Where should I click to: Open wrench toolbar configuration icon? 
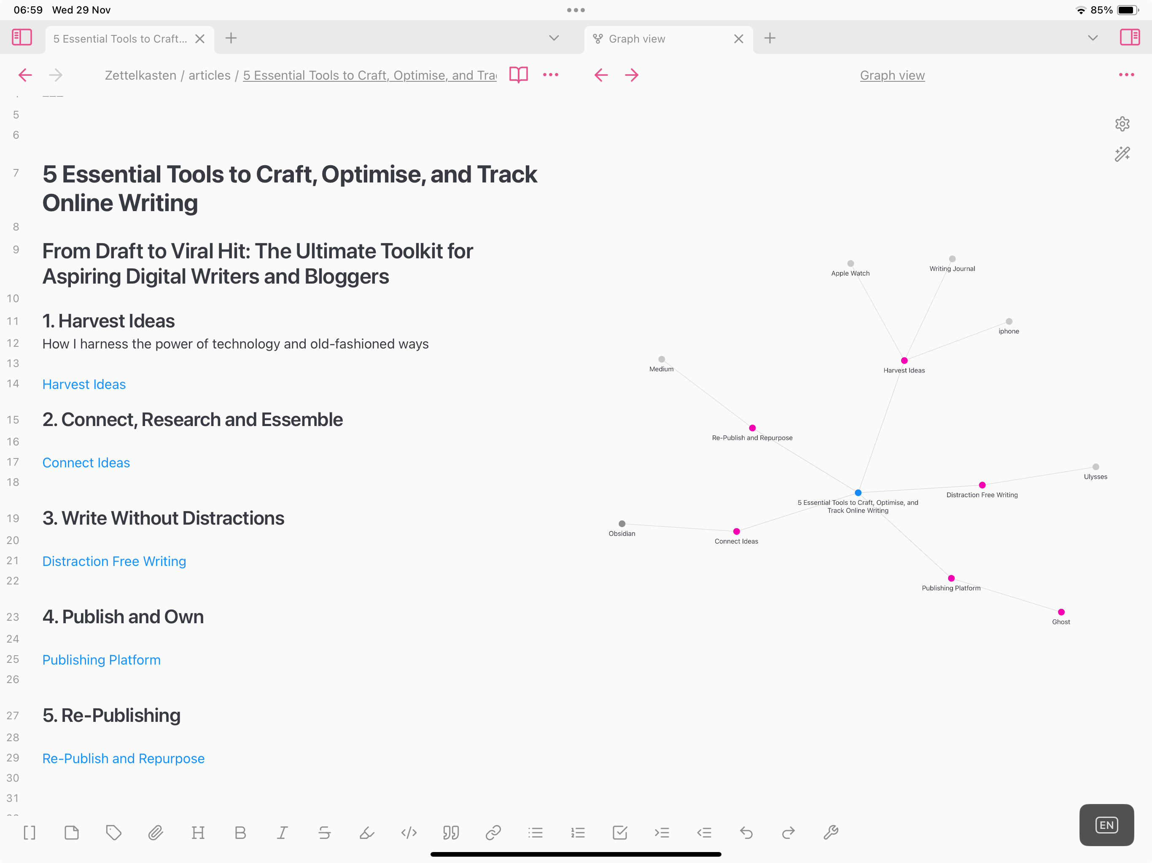pos(831,833)
